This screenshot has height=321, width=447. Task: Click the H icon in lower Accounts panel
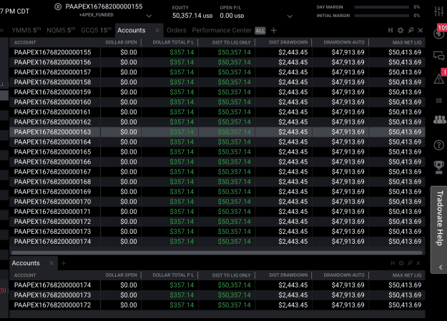393,263
